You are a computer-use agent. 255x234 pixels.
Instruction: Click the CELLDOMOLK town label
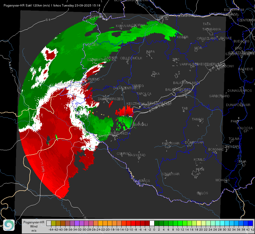[x=131, y=58]
